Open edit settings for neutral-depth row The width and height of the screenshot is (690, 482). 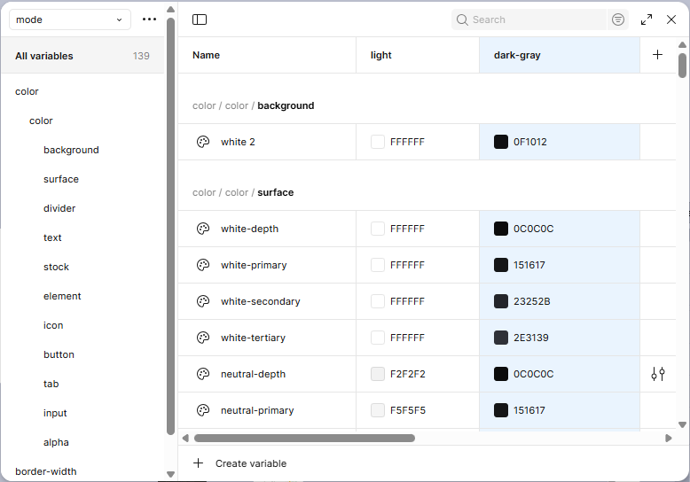click(x=658, y=374)
